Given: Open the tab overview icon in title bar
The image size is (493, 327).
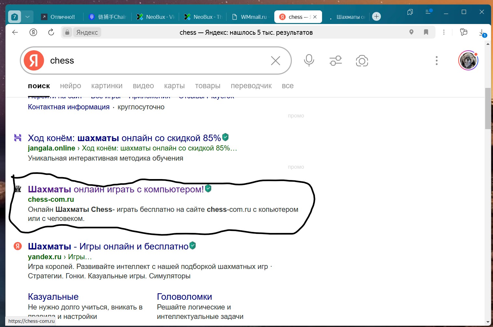Looking at the screenshot, I should [410, 12].
